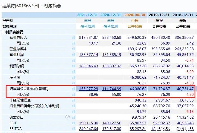Screen dimensions: 197x133
Task: Select cell 306,380.27 in 营业总收入 row
Action: [184, 37]
